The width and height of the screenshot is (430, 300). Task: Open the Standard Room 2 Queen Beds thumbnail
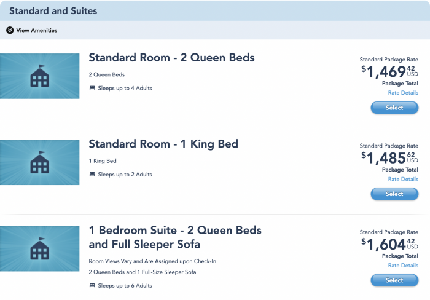point(40,76)
